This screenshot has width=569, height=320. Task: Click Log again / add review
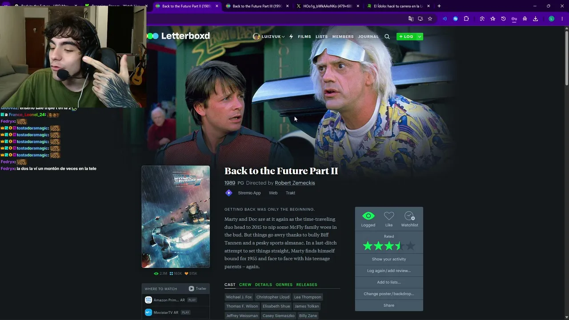[389, 271]
